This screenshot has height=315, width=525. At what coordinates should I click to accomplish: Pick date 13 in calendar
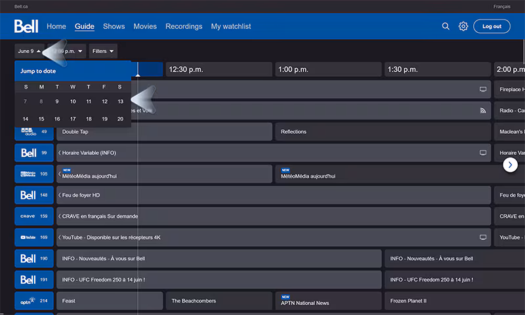120,102
